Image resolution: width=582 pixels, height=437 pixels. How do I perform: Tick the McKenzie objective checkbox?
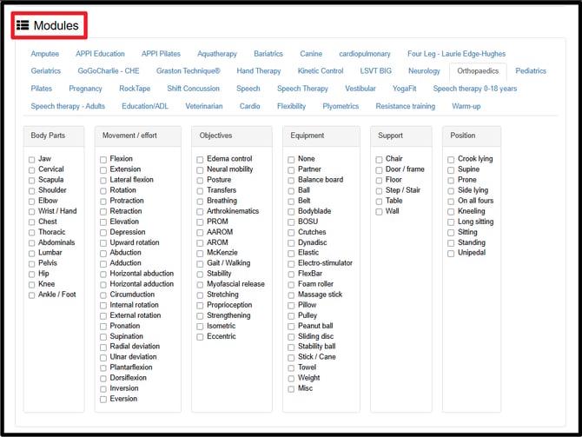pos(200,254)
